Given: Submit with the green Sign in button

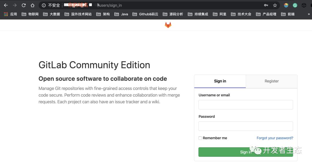Looking at the screenshot, I should (x=246, y=152).
